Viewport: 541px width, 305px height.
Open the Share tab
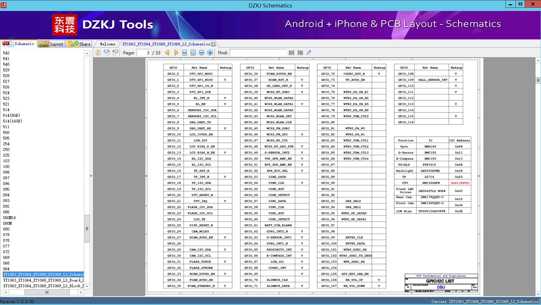[79, 44]
